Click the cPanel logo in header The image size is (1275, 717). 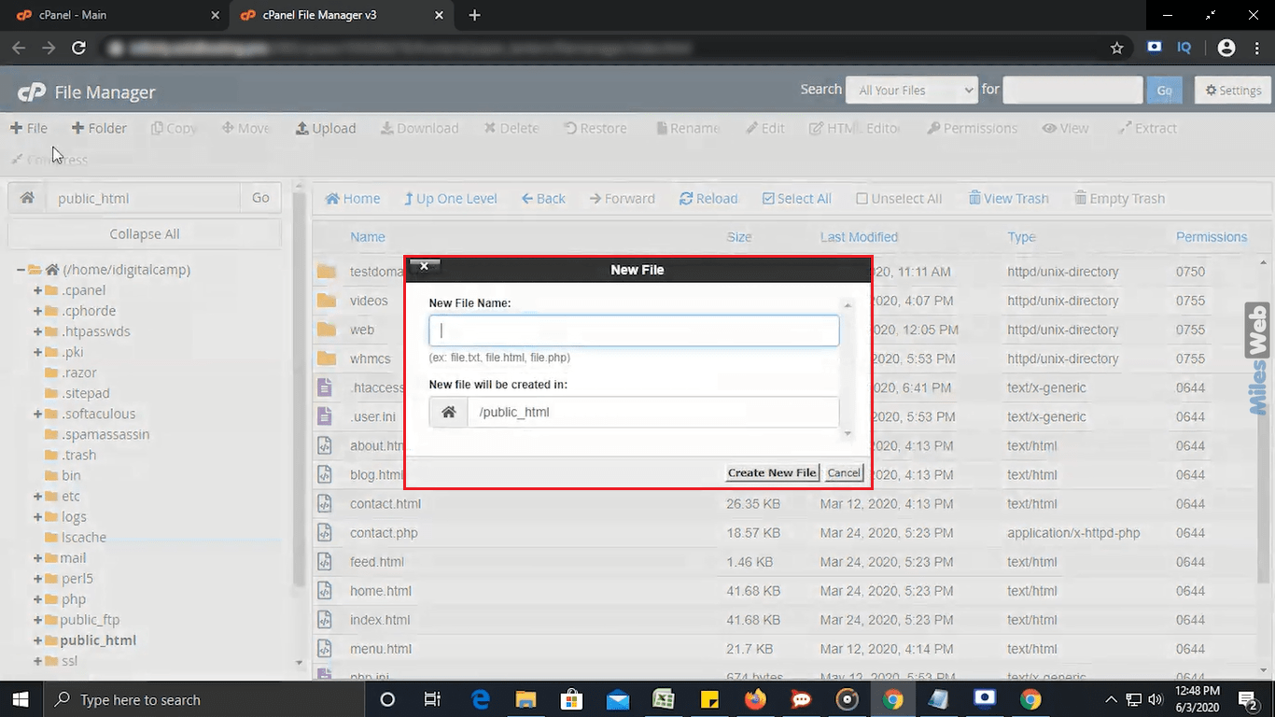(x=32, y=91)
